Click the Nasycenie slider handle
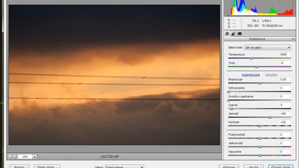This screenshot has height=168, width=299. pyautogui.click(x=260, y=155)
